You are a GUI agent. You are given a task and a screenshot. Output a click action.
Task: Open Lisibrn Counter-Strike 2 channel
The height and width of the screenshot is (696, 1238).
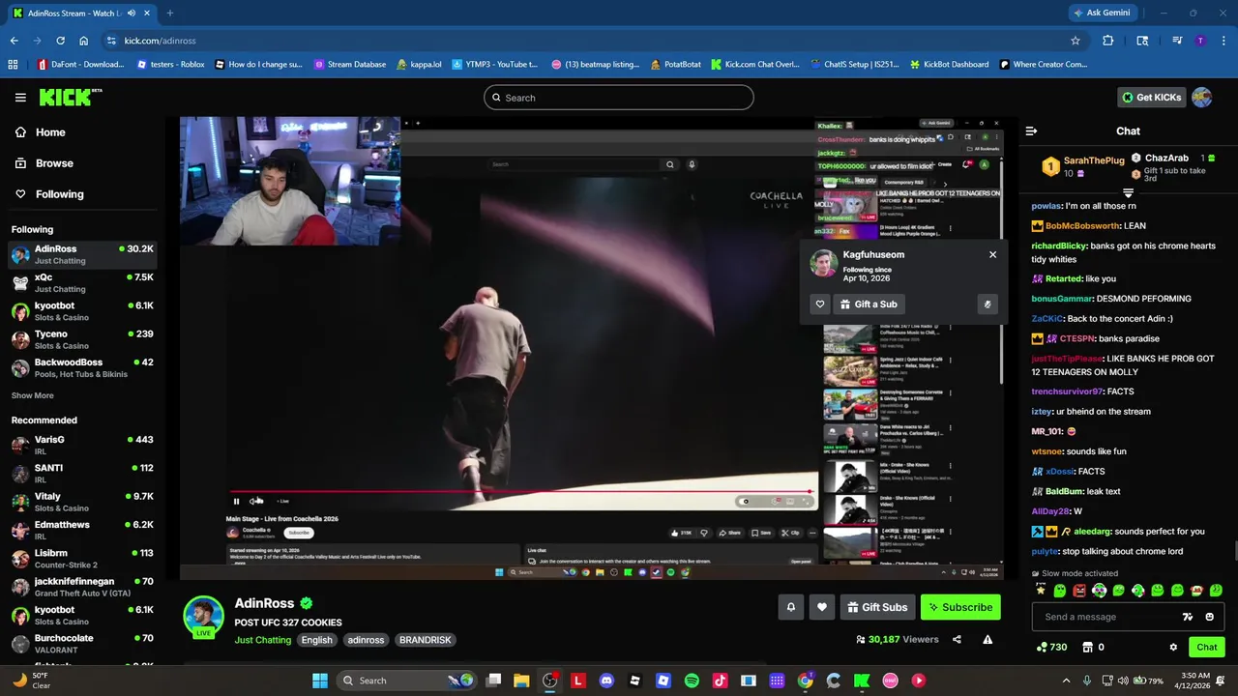[x=82, y=558]
